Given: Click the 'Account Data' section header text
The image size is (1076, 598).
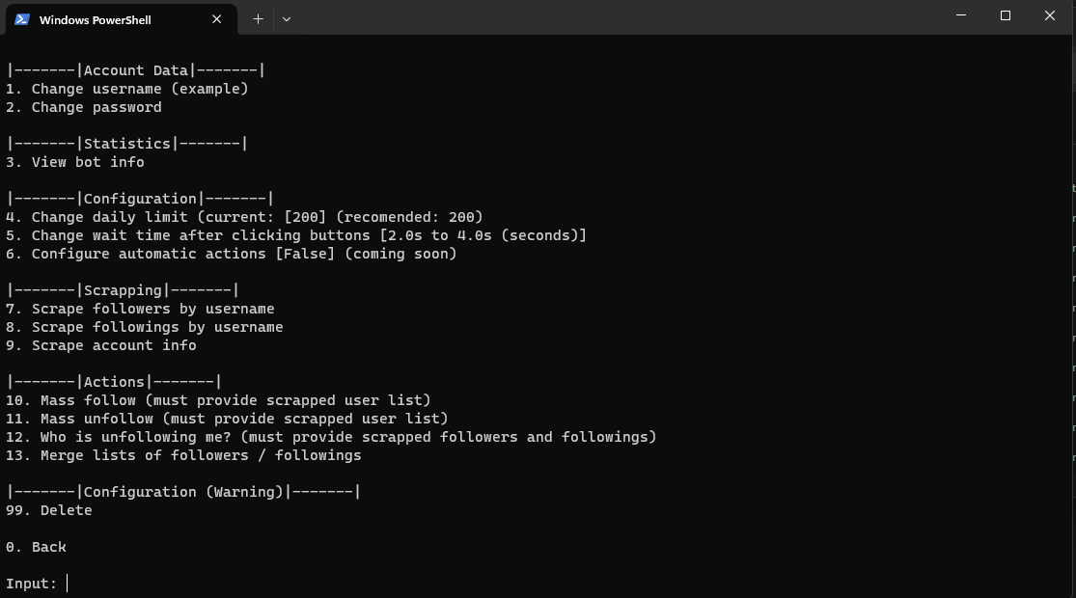Looking at the screenshot, I should tap(136, 70).
